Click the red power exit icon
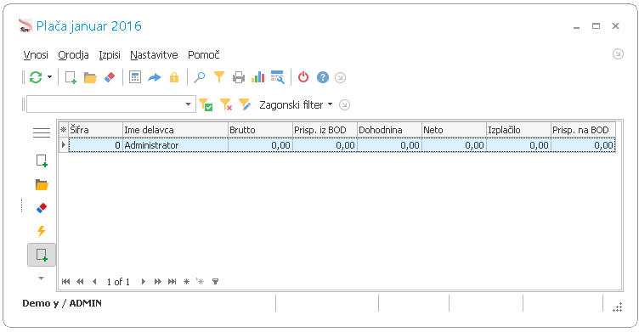The width and height of the screenshot is (639, 332). click(x=303, y=77)
